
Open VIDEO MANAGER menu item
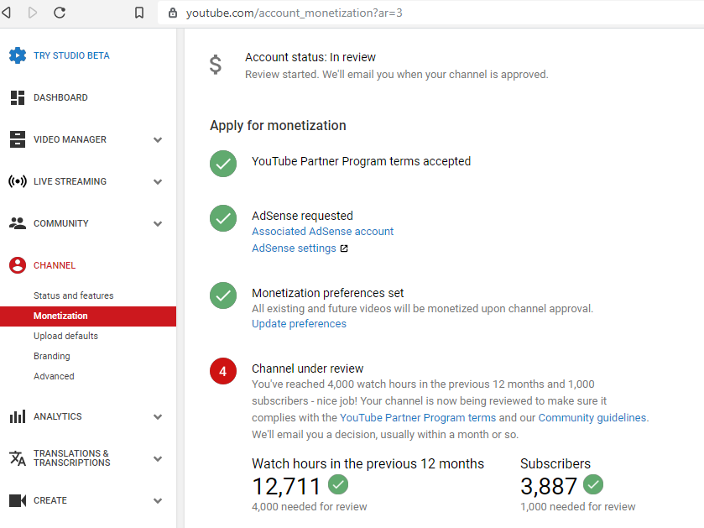(x=70, y=139)
